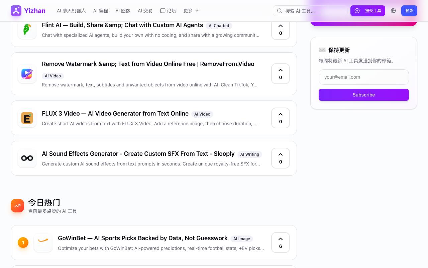The image size is (428, 268).
Task: Go to AI 交易 section
Action: click(145, 11)
